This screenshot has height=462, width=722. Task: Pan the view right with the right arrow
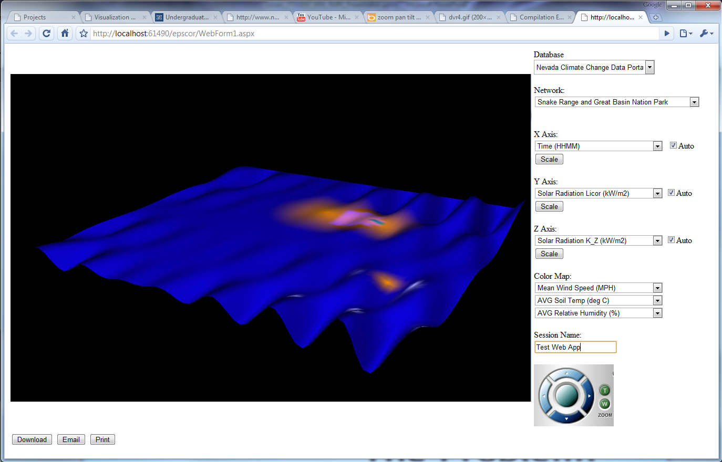589,396
